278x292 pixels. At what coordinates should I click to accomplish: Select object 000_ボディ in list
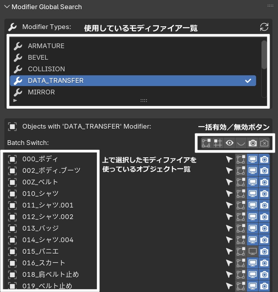pos(40,159)
